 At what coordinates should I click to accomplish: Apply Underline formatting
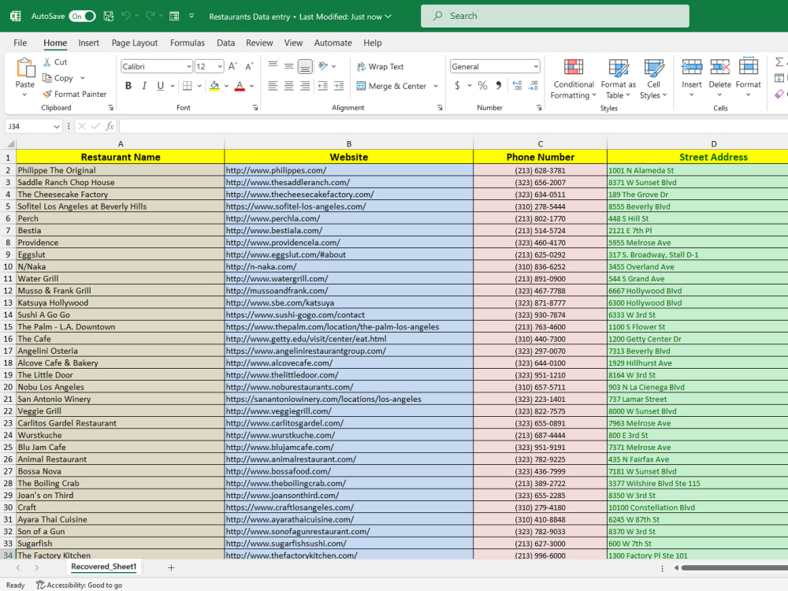click(x=160, y=86)
